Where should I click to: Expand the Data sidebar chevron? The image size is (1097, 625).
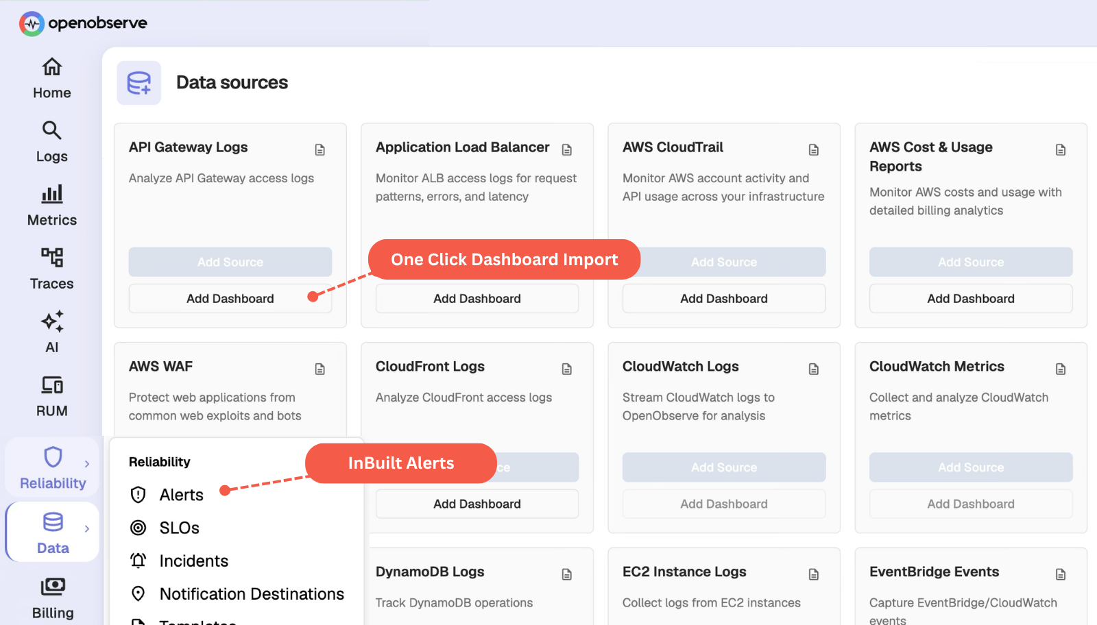click(87, 528)
